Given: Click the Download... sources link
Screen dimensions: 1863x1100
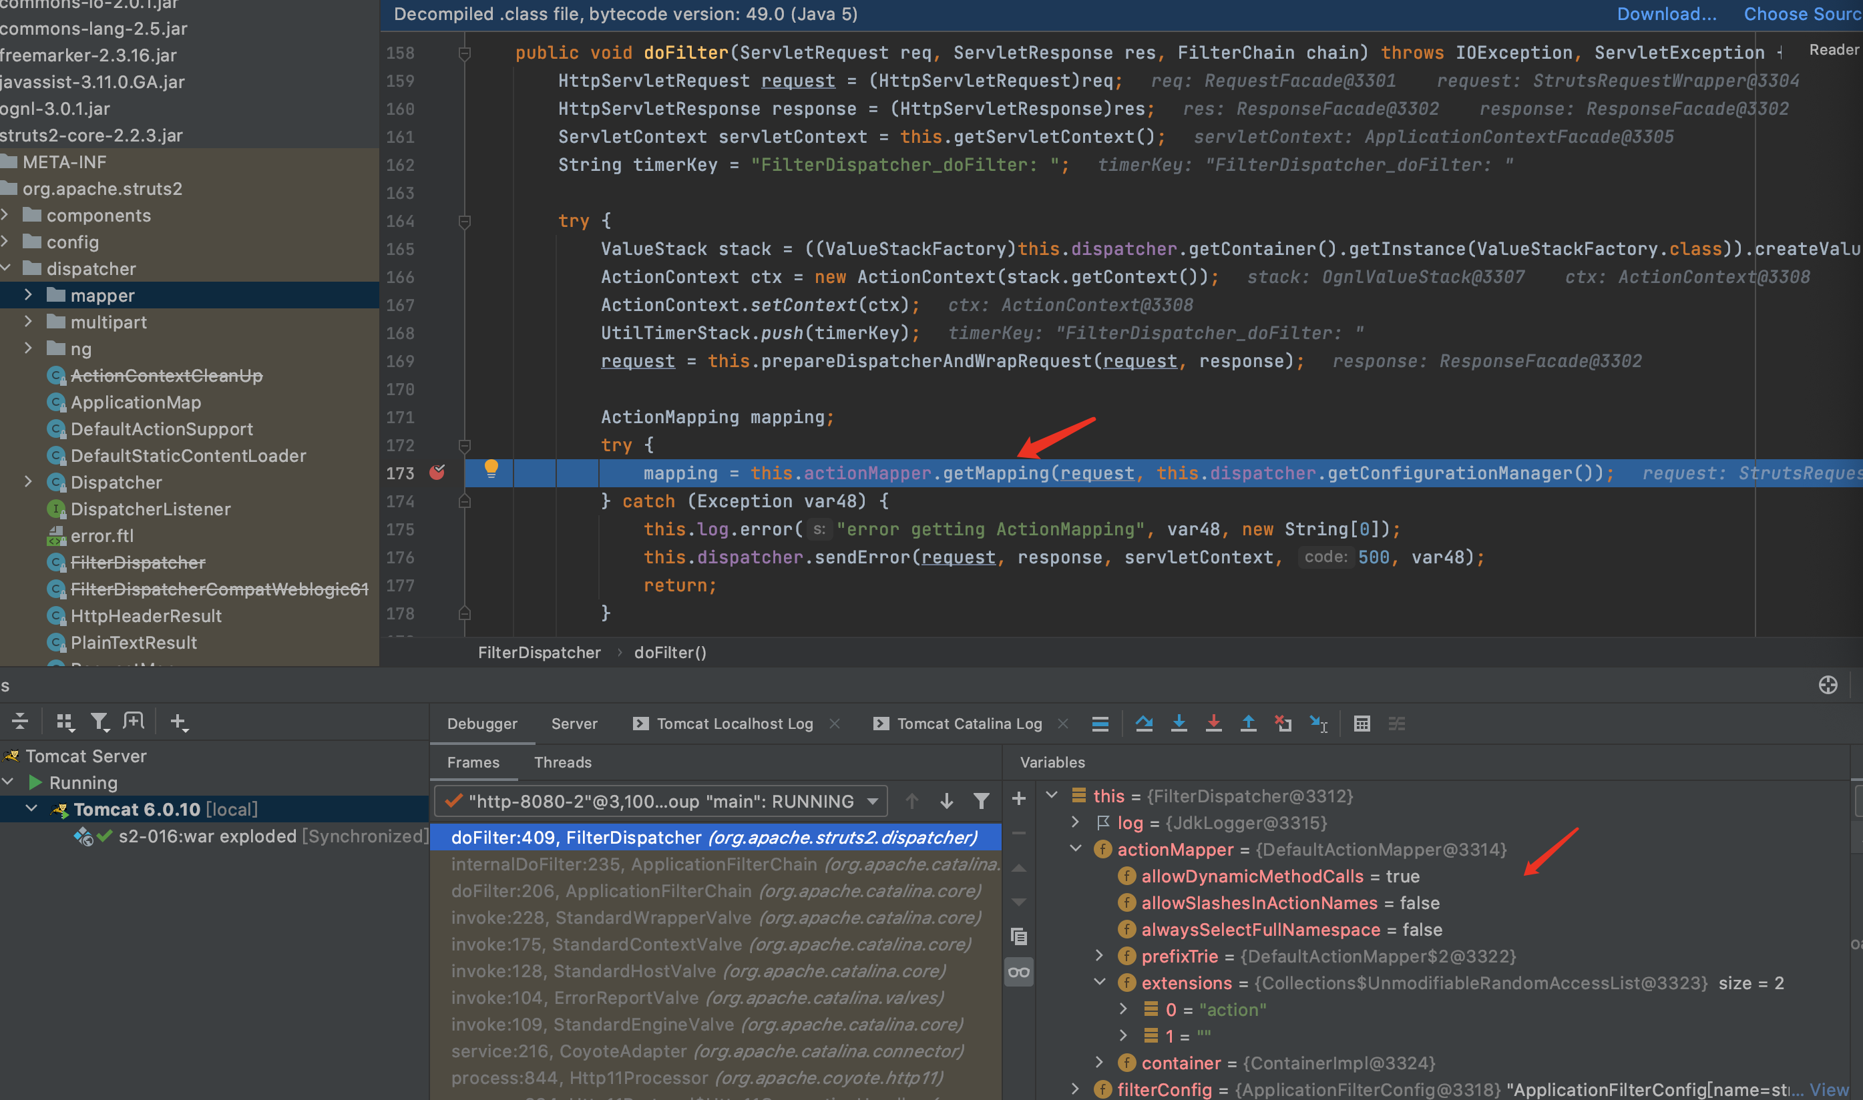Looking at the screenshot, I should point(1666,14).
